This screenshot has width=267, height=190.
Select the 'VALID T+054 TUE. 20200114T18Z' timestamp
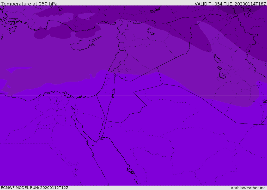click(x=230, y=4)
